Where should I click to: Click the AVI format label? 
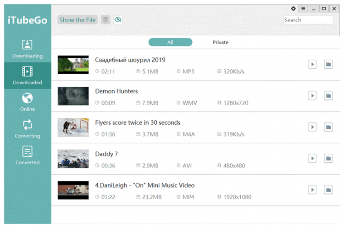coord(187,166)
